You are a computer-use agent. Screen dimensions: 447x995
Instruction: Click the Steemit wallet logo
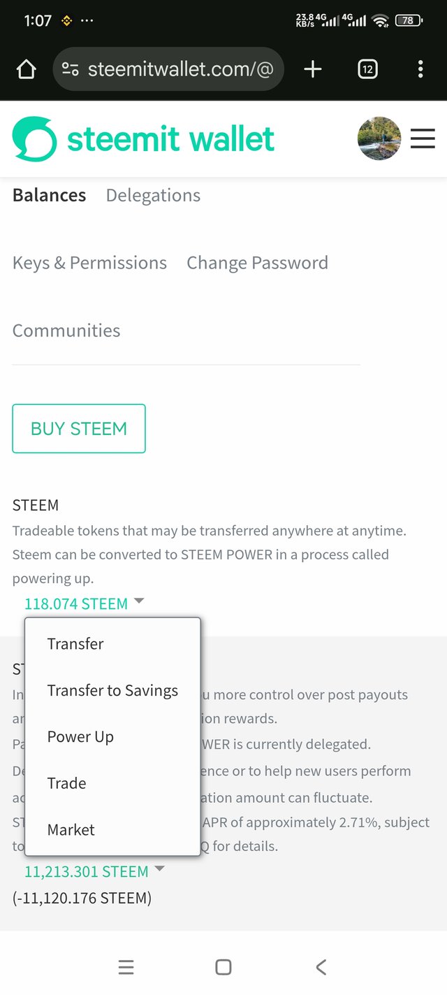point(143,139)
